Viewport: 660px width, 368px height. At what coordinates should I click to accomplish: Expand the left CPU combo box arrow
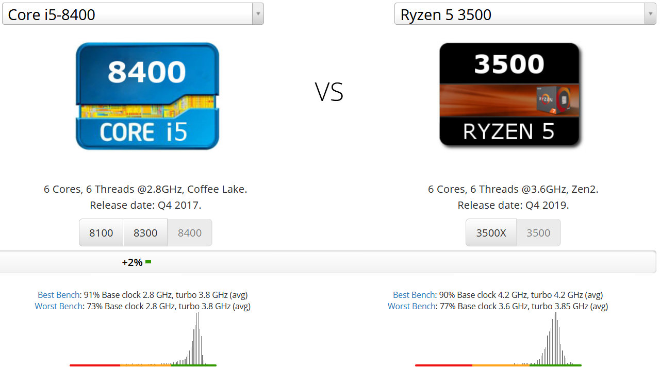258,14
